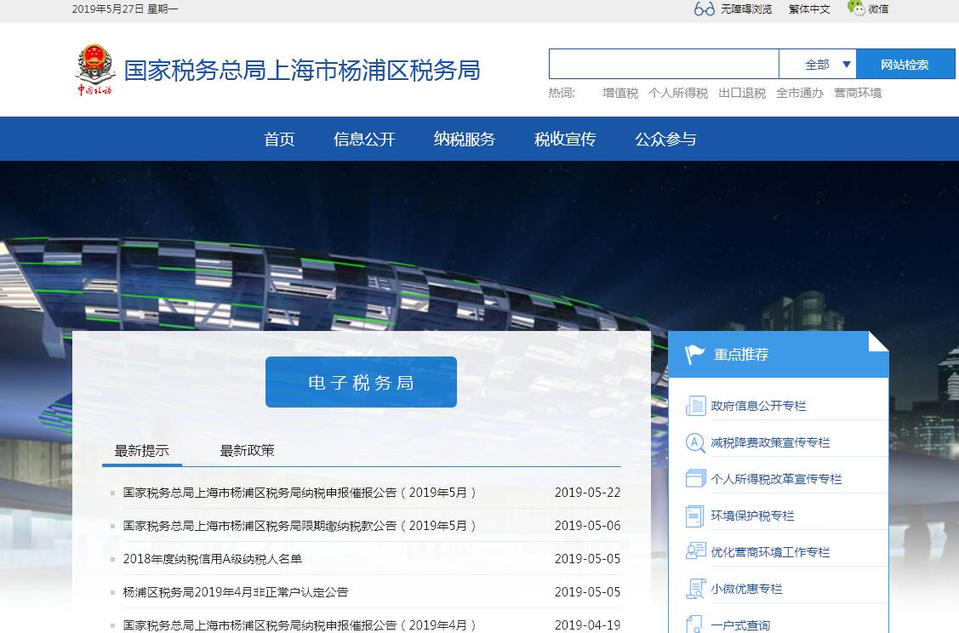Click the 个人所得税改革宣传专栏 icon
The height and width of the screenshot is (633, 959).
pyautogui.click(x=696, y=479)
